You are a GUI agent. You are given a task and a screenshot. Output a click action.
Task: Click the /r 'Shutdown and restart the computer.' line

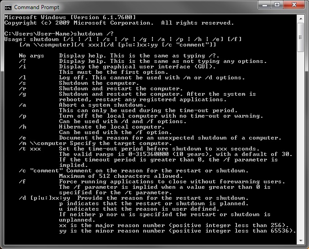121,88
